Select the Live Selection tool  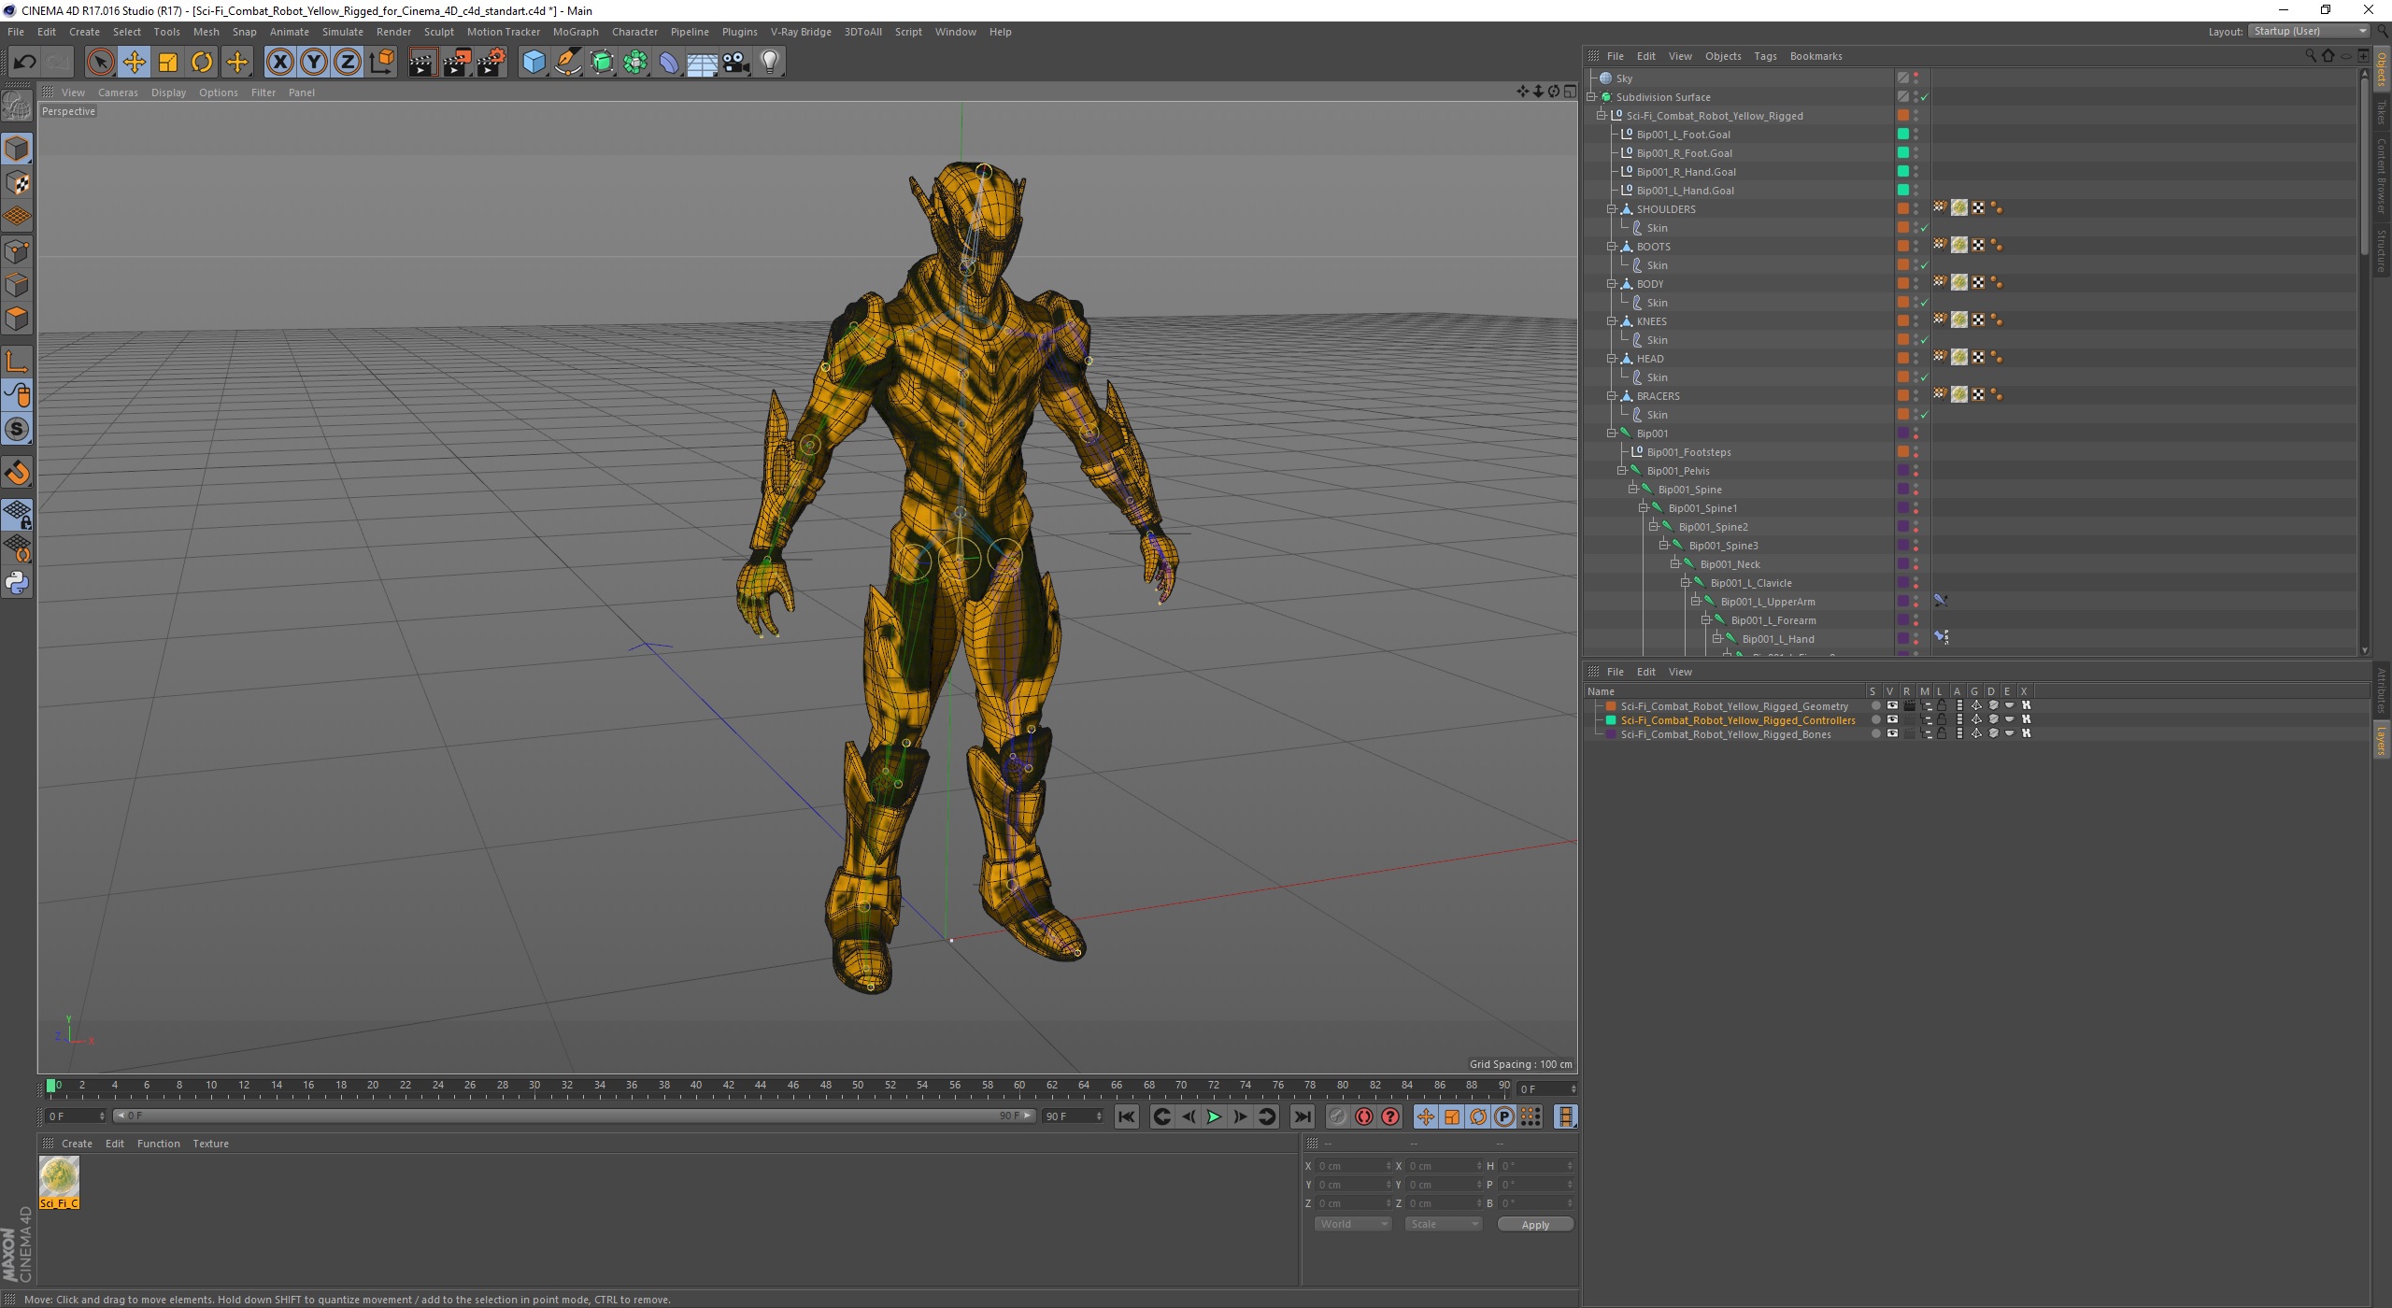100,63
